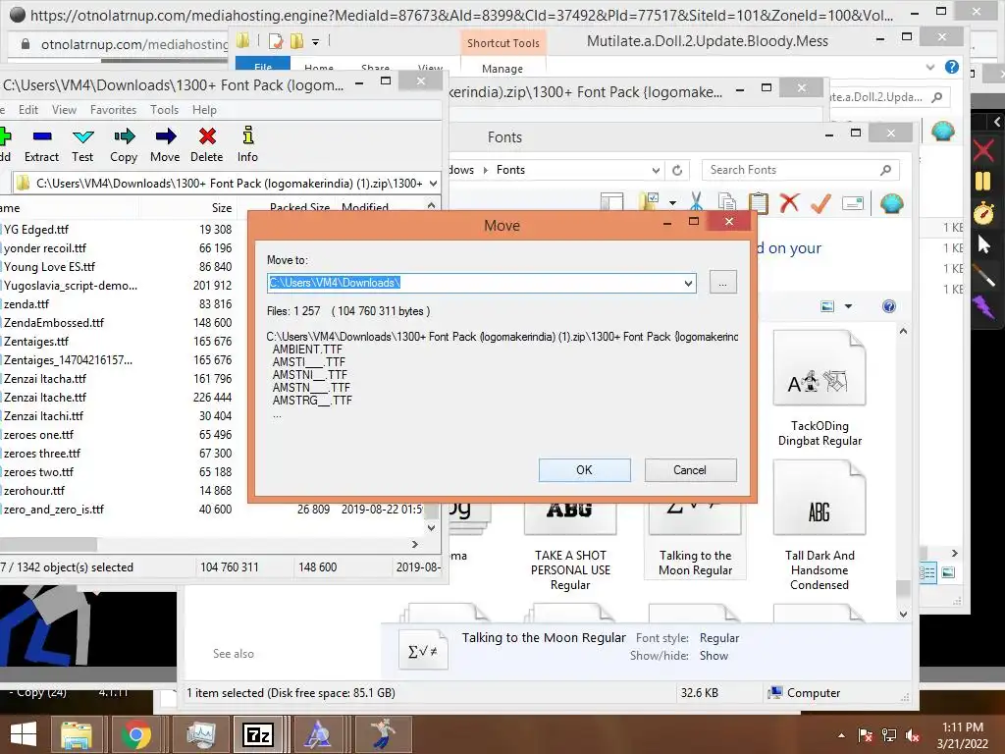
Task: Open the view options dropdown arrow in Fonts window
Action: click(848, 306)
